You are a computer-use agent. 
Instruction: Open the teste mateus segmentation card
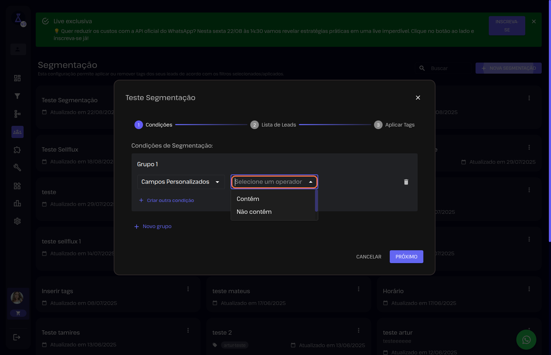click(x=289, y=294)
